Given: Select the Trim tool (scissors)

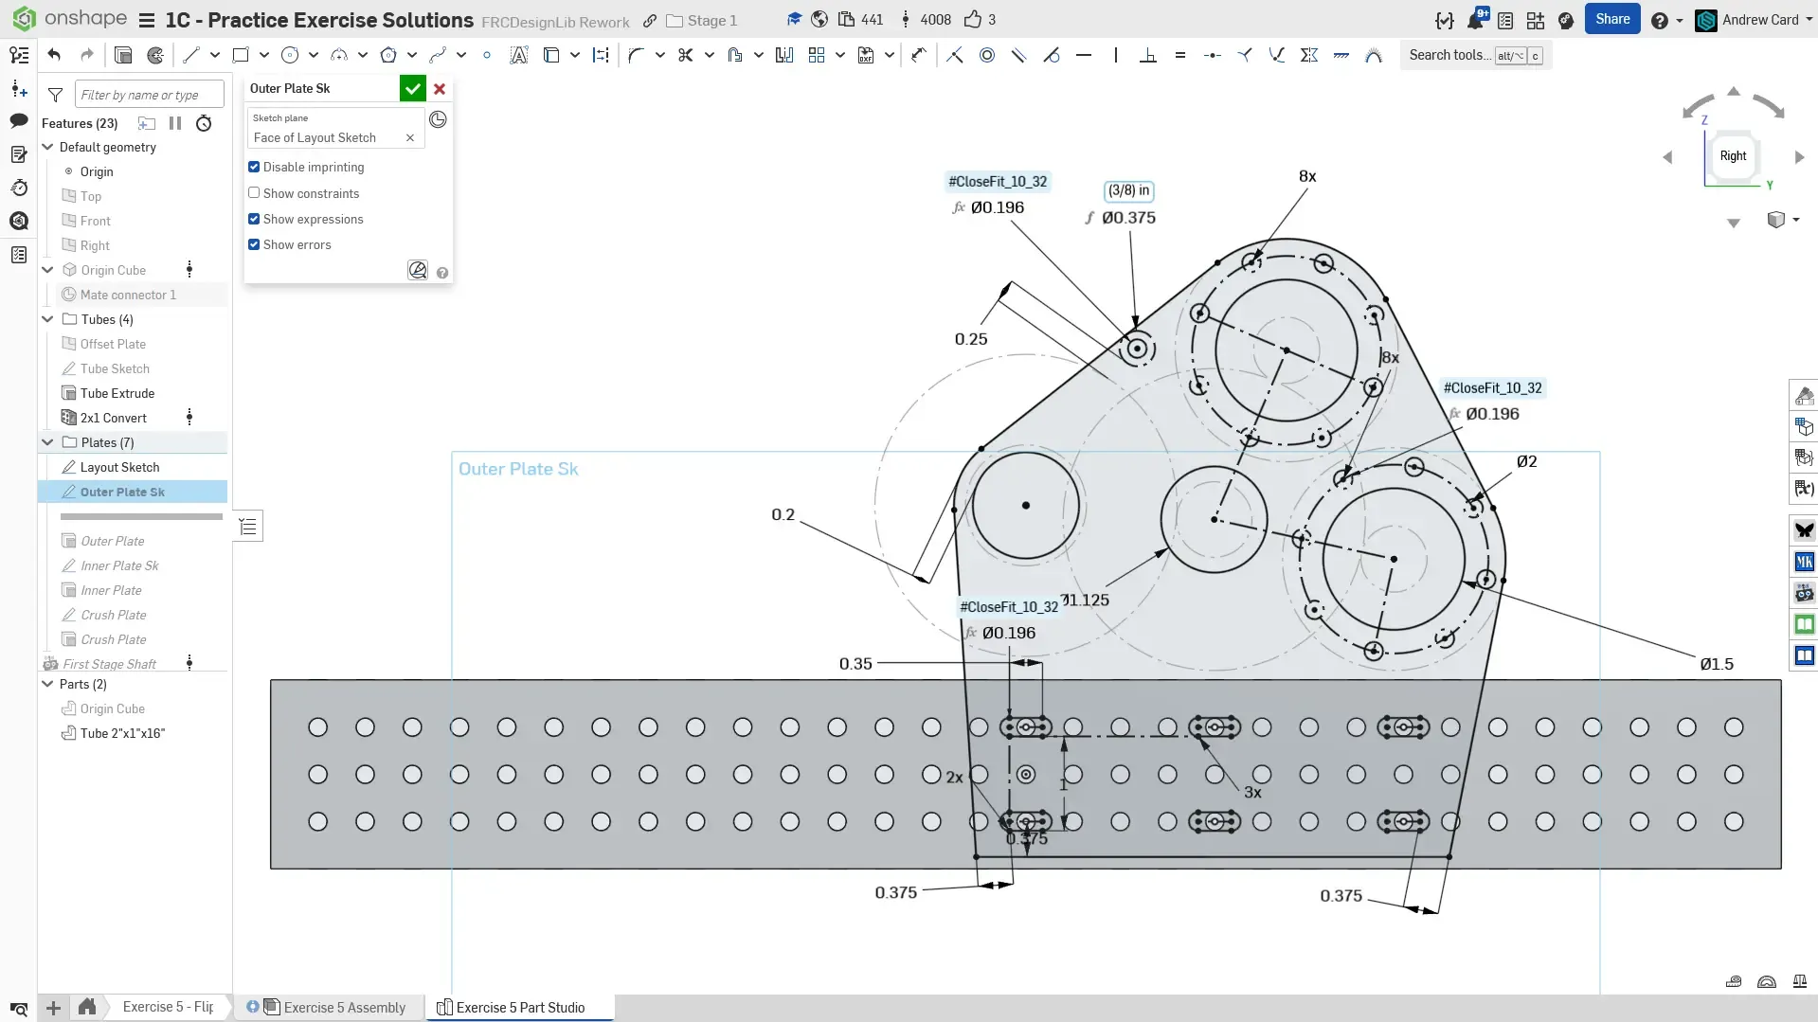Looking at the screenshot, I should 685,55.
